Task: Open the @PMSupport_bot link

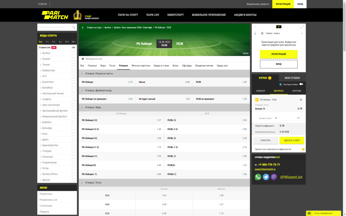Action: pyautogui.click(x=291, y=177)
